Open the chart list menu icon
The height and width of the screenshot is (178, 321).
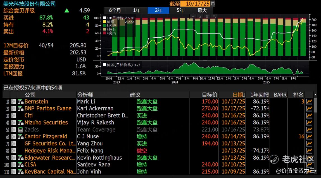tap(207, 16)
